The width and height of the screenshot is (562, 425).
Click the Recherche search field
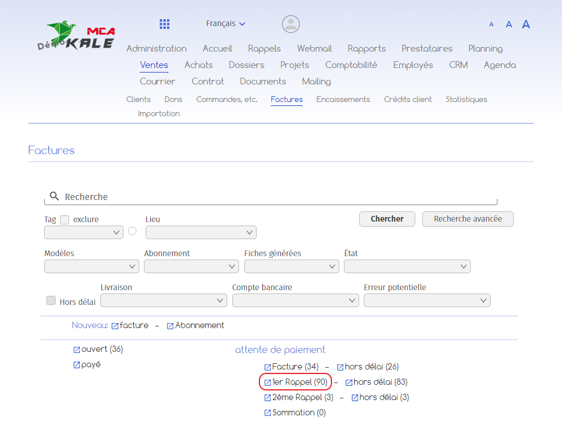[271, 197]
